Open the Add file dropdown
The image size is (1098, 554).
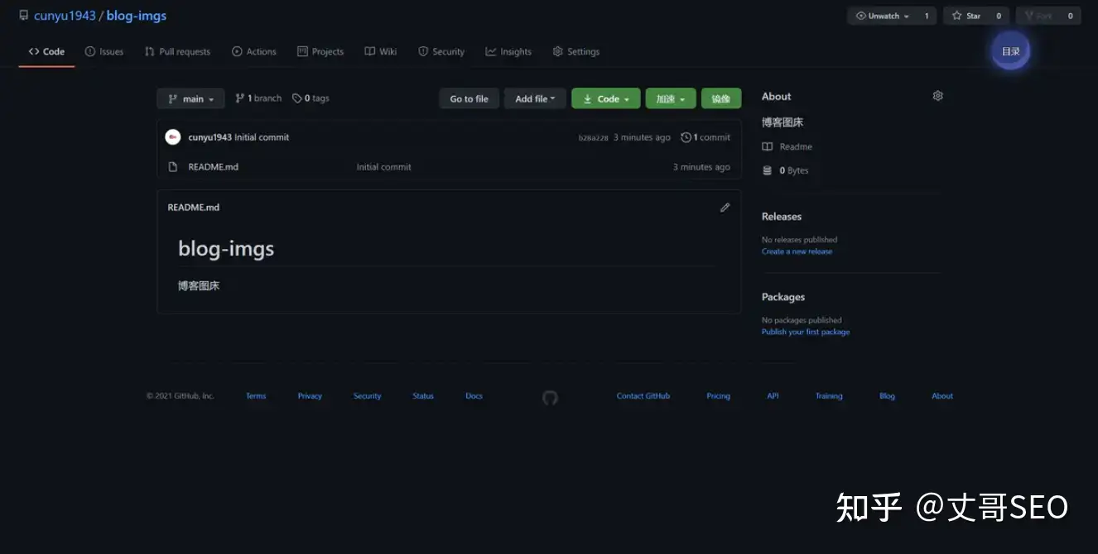(535, 99)
